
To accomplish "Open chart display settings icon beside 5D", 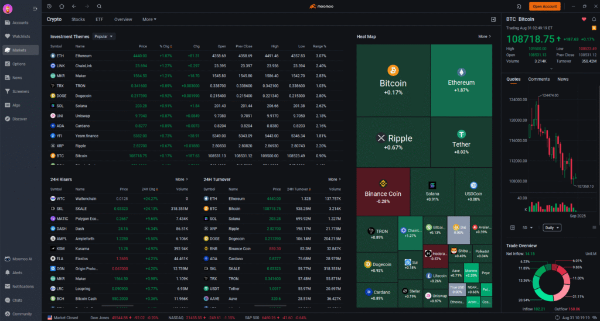I will (x=513, y=227).
